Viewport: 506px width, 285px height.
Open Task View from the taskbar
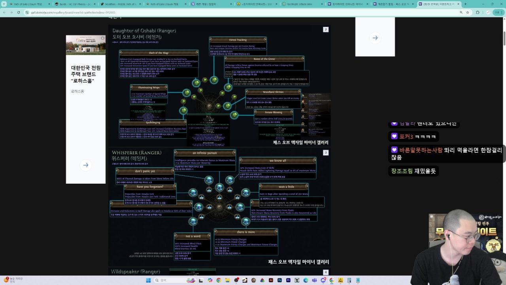pyautogui.click(x=200, y=280)
